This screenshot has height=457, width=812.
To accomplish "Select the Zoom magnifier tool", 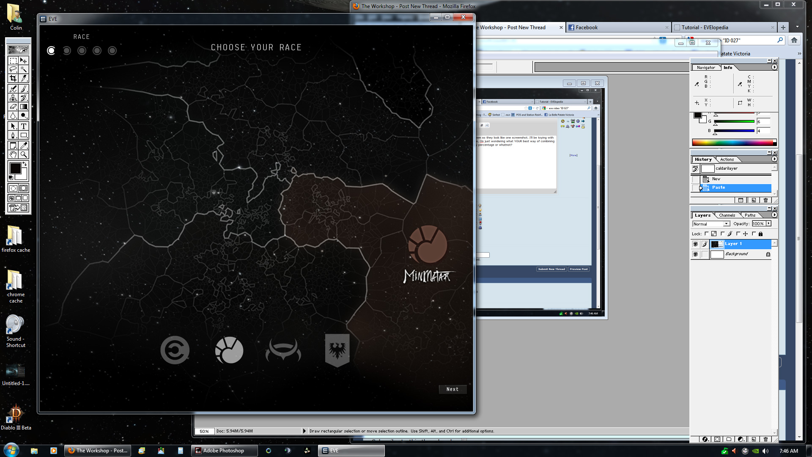I will [24, 155].
